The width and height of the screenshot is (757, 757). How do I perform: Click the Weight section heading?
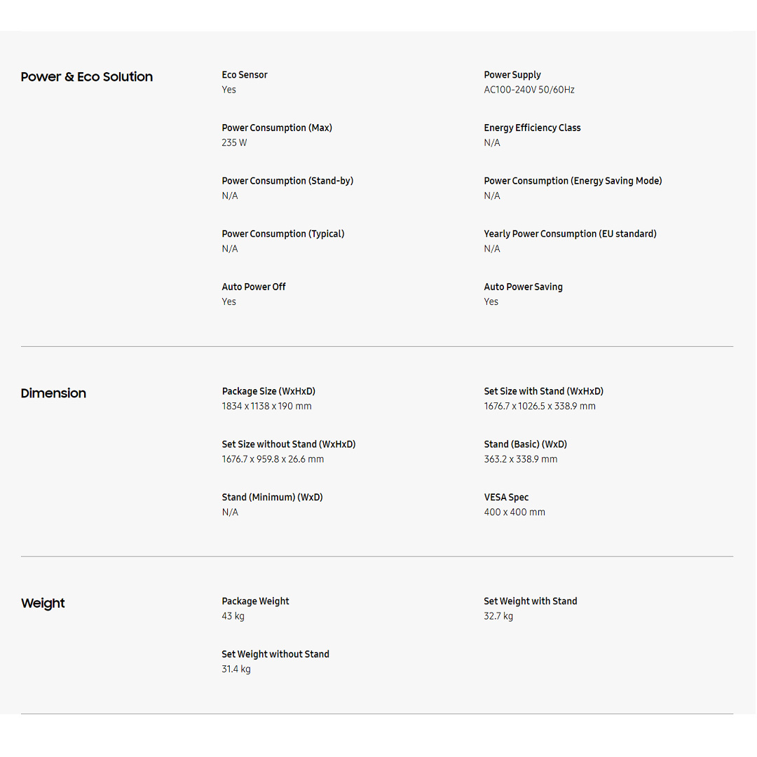(x=43, y=603)
